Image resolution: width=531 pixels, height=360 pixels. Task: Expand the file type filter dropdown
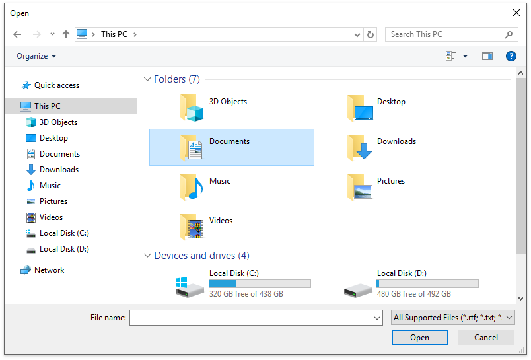point(452,318)
